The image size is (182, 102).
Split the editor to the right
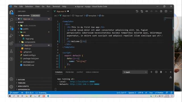point(166,11)
